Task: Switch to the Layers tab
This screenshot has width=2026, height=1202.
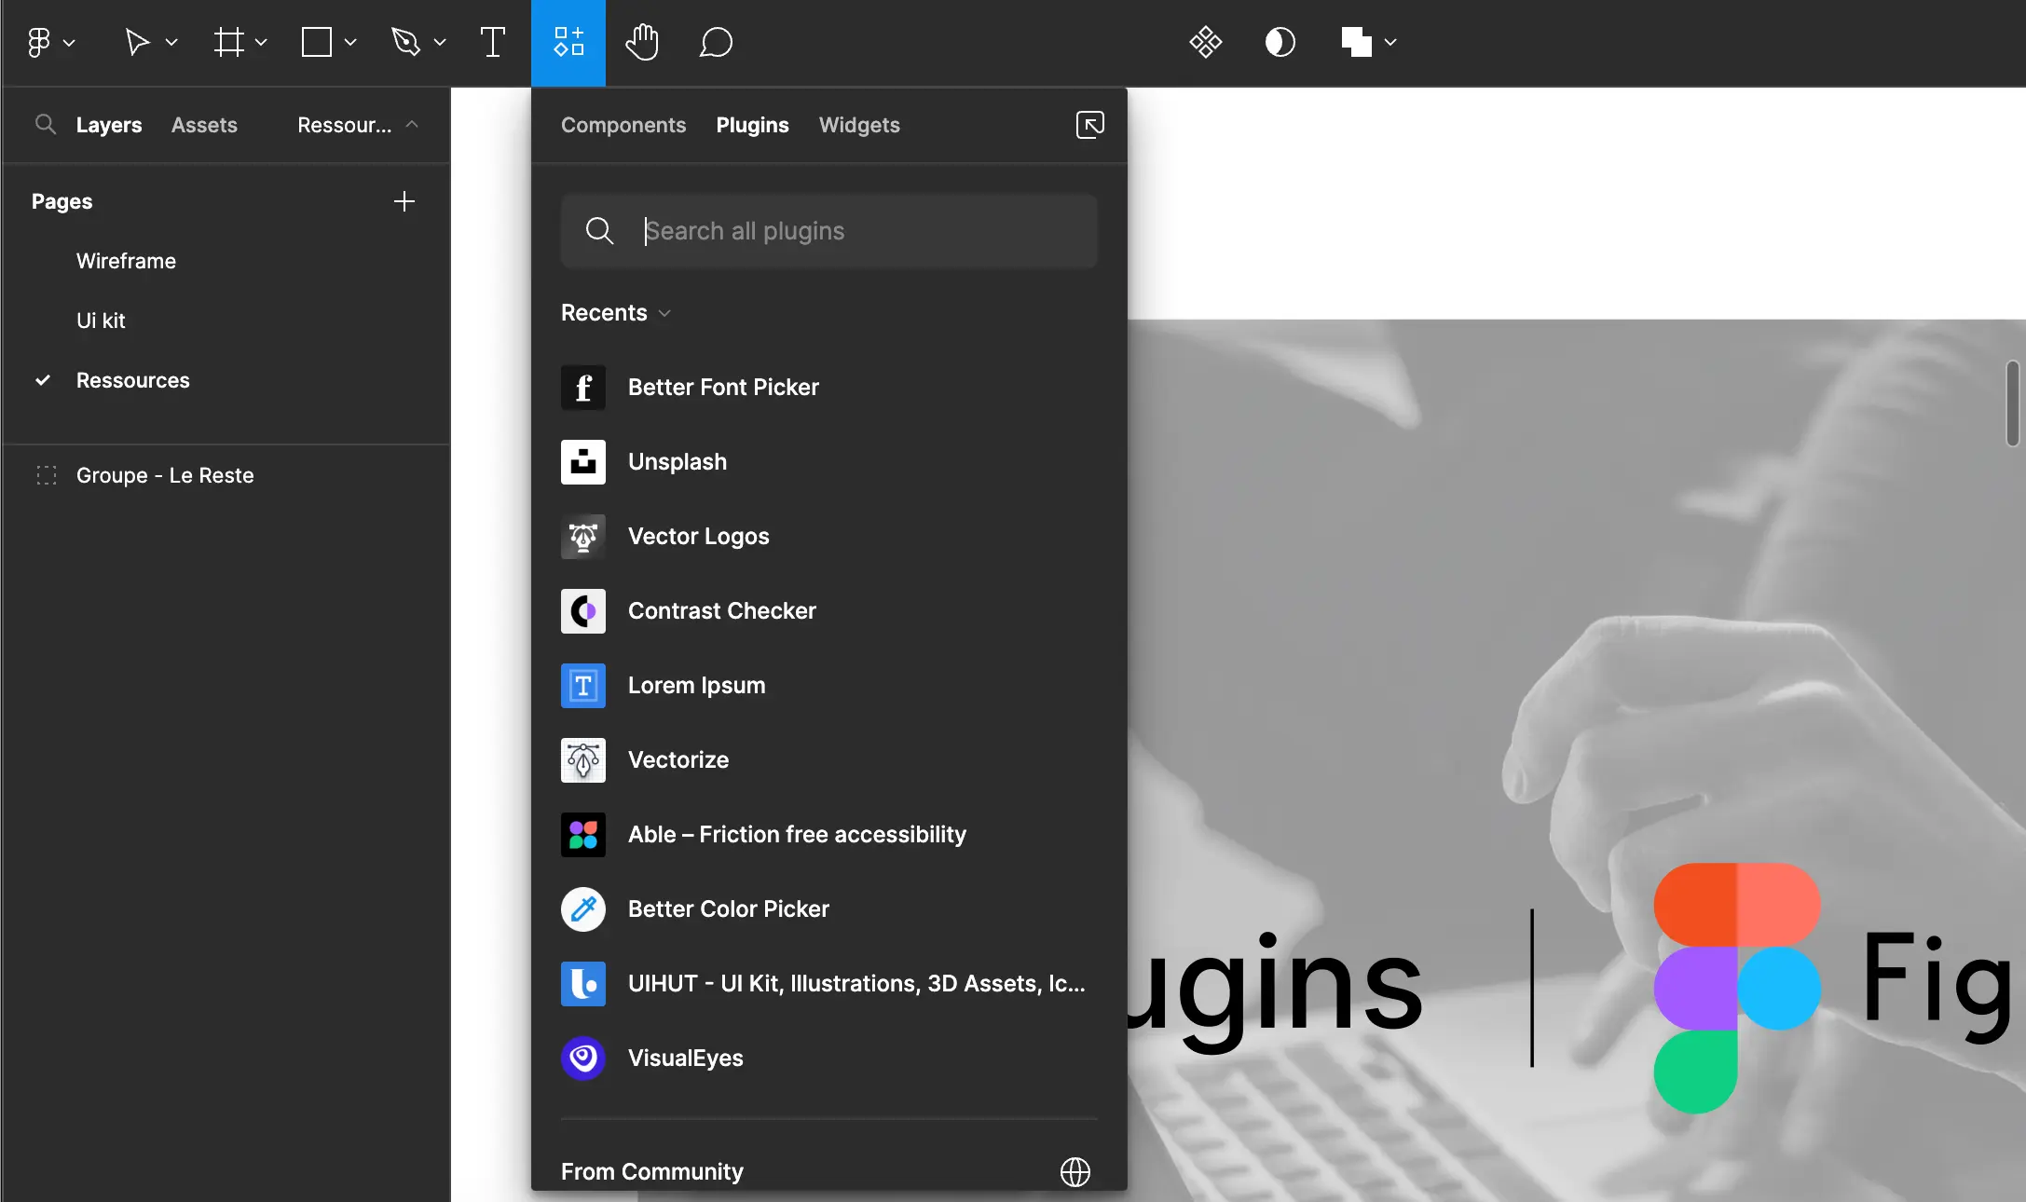Action: (109, 125)
